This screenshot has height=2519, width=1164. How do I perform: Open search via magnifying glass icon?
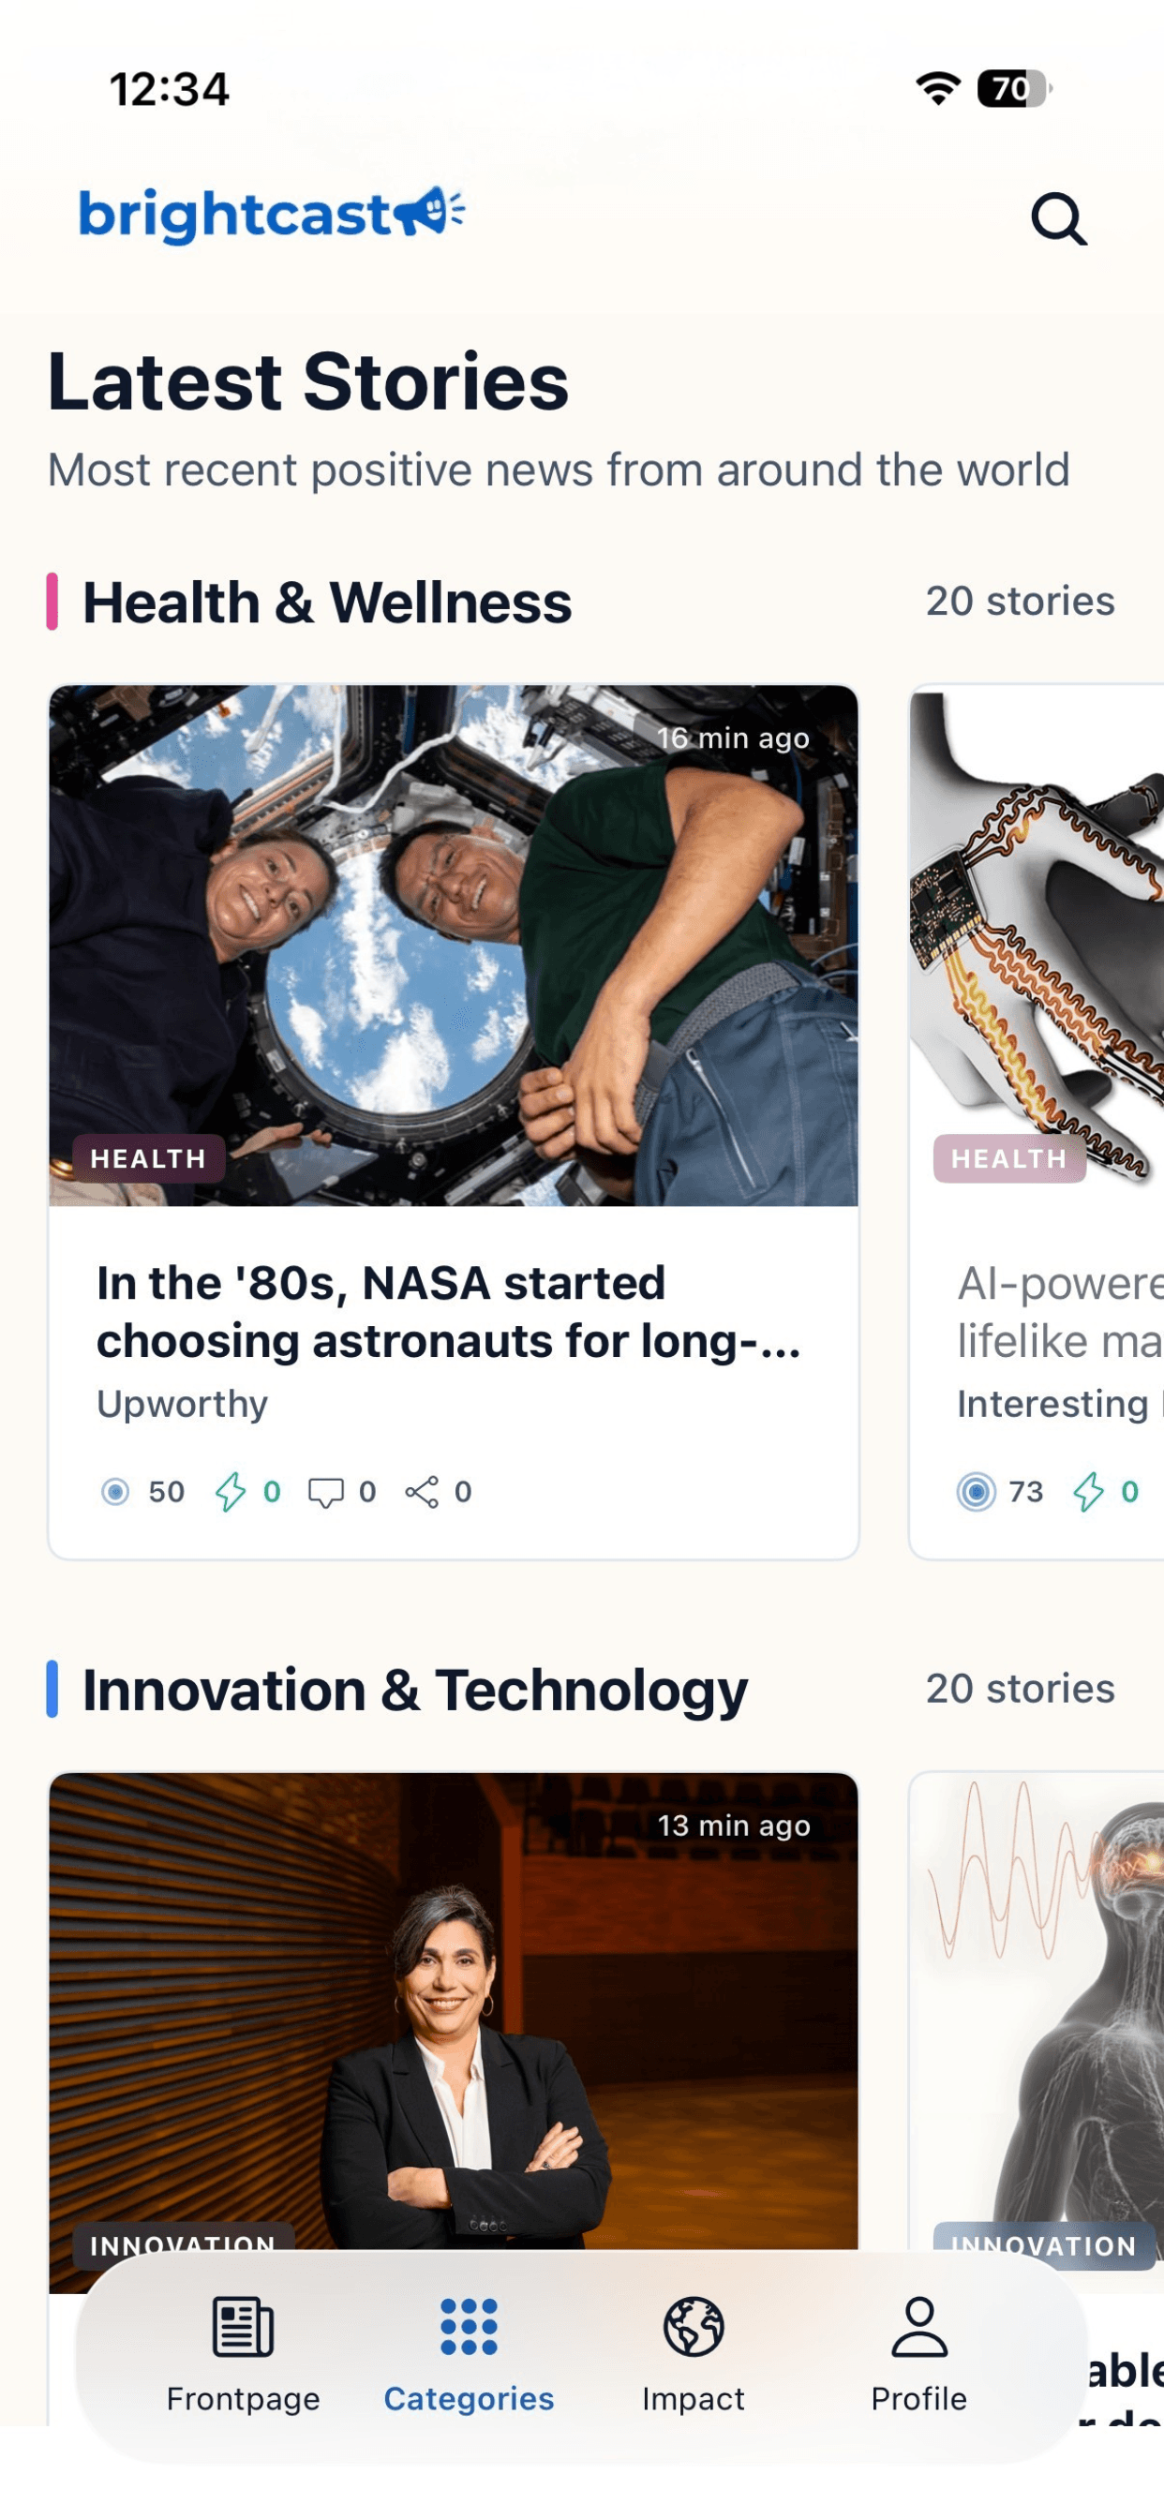[x=1058, y=218]
